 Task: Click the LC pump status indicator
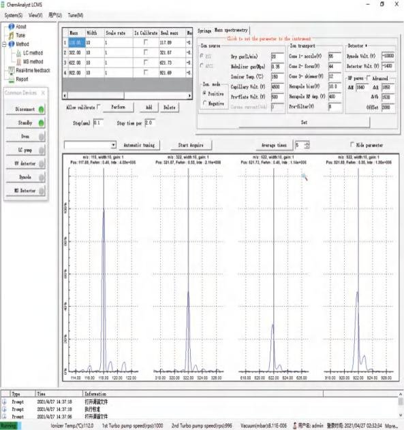point(41,150)
